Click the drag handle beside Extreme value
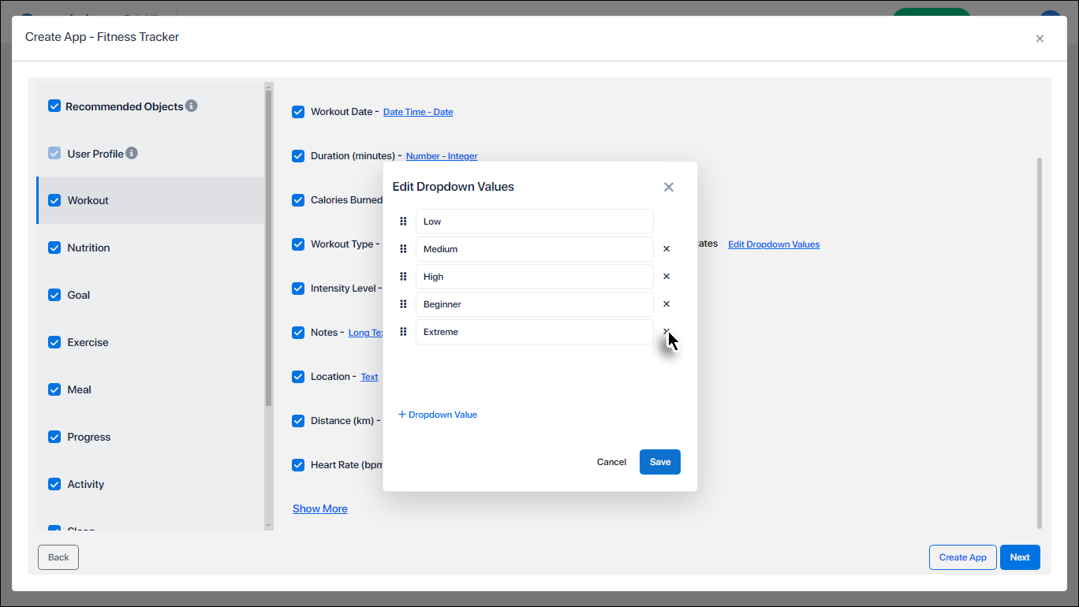 click(x=403, y=332)
